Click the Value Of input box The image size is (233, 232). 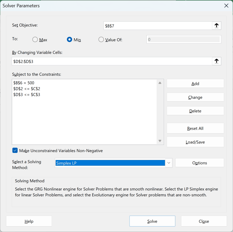184,39
